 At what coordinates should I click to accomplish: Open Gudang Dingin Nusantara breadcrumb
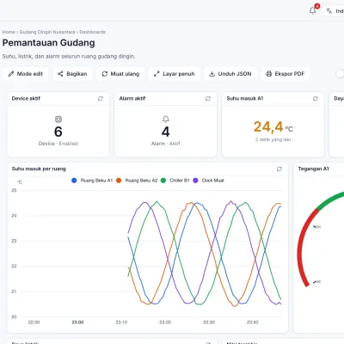coord(47,32)
